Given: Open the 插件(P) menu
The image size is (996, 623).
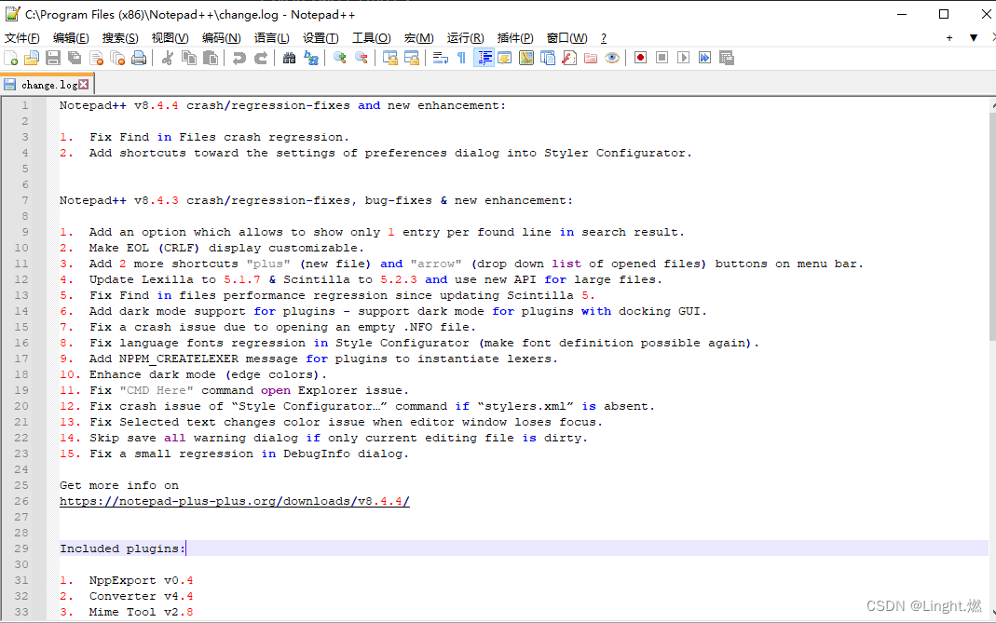Looking at the screenshot, I should point(515,38).
